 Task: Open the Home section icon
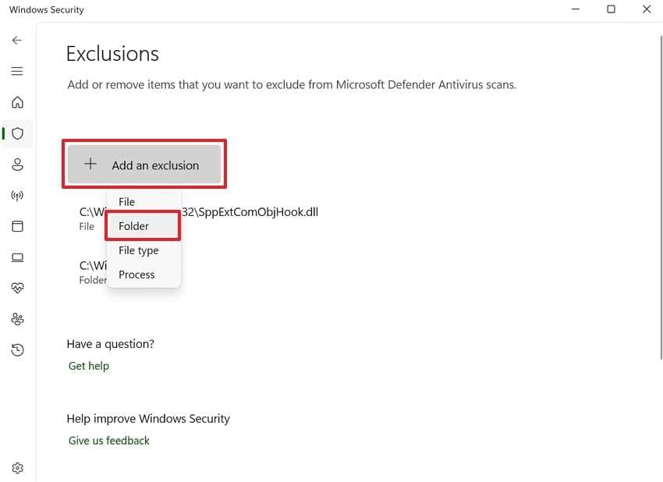point(17,102)
